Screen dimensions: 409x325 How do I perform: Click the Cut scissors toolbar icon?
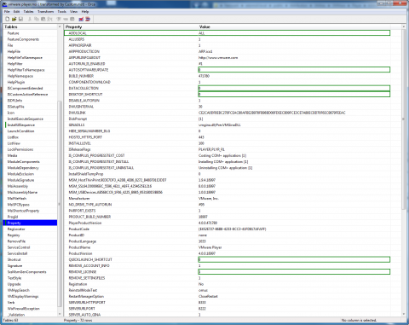tap(30, 19)
